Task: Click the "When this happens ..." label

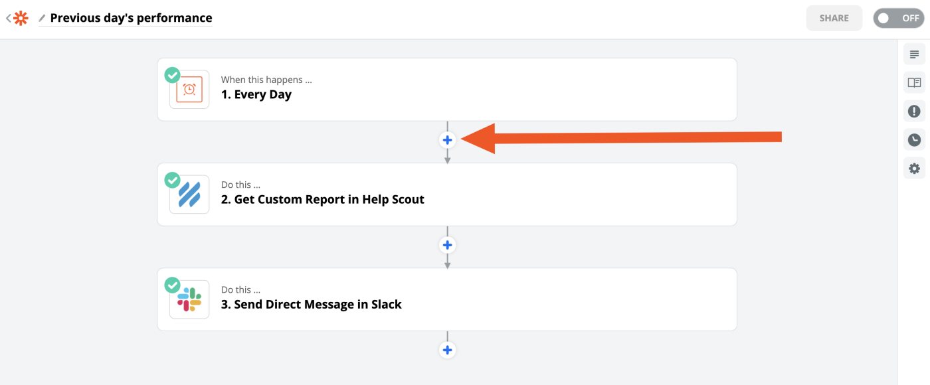Action: 266,80
